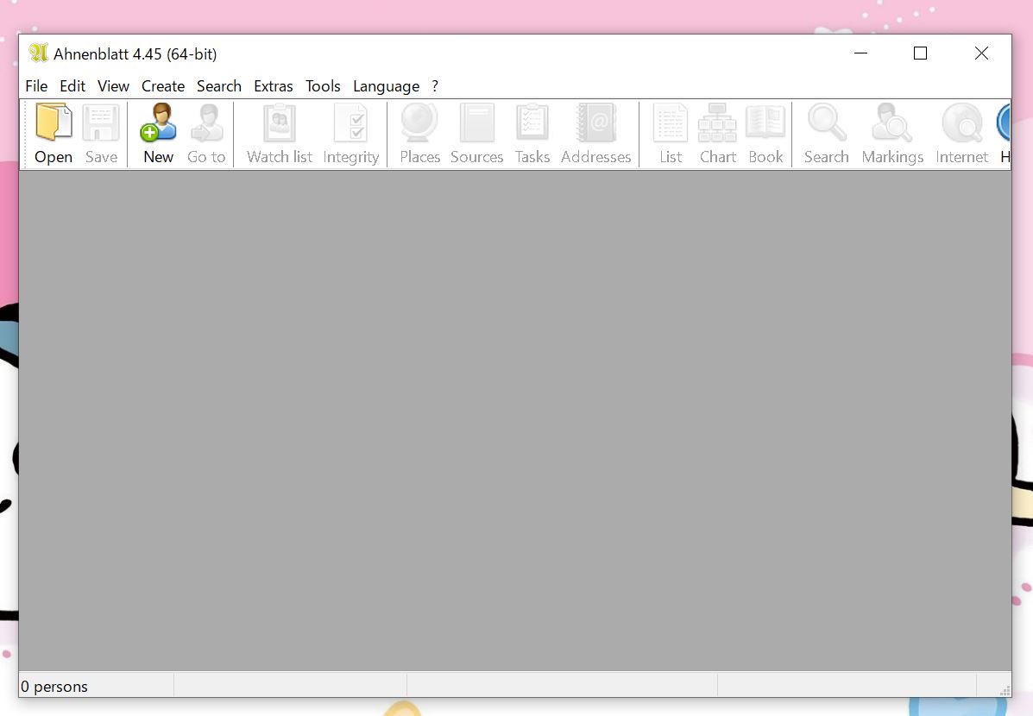
Task: Click the Open folder toolbar icon
Action: (x=54, y=122)
